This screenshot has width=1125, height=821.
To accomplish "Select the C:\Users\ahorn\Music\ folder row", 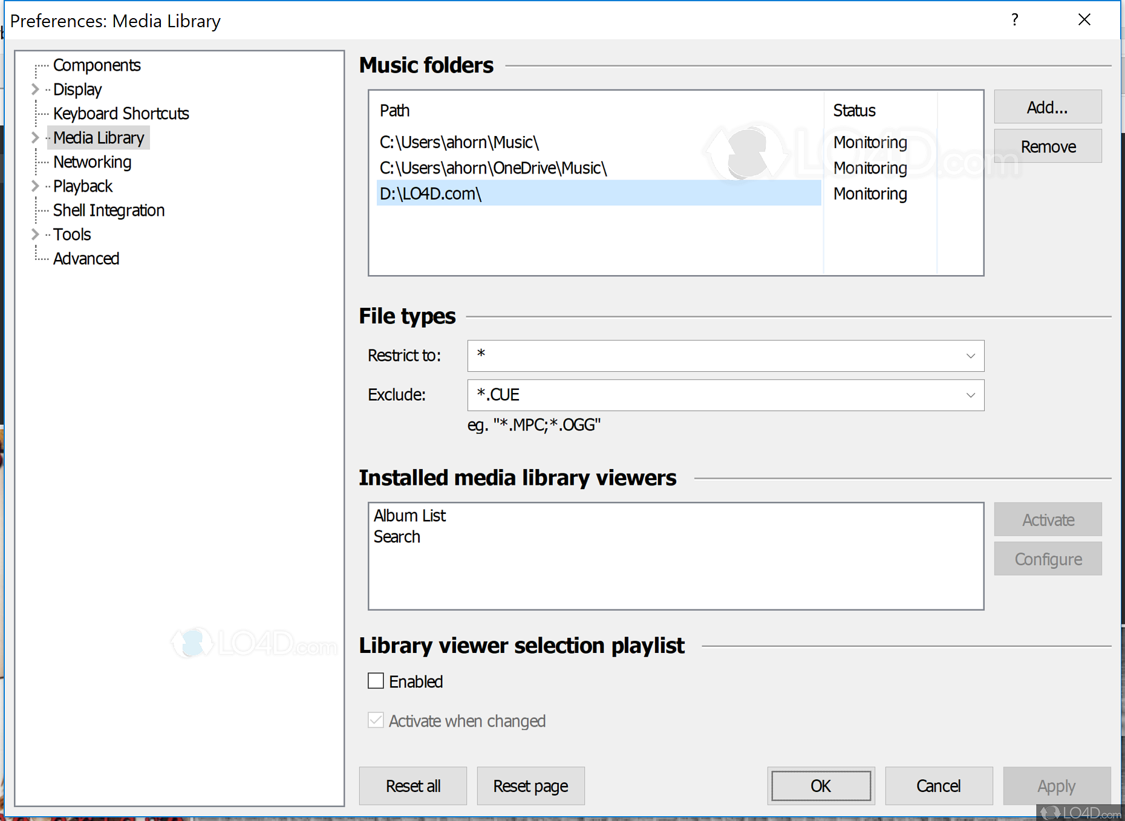I will (460, 142).
